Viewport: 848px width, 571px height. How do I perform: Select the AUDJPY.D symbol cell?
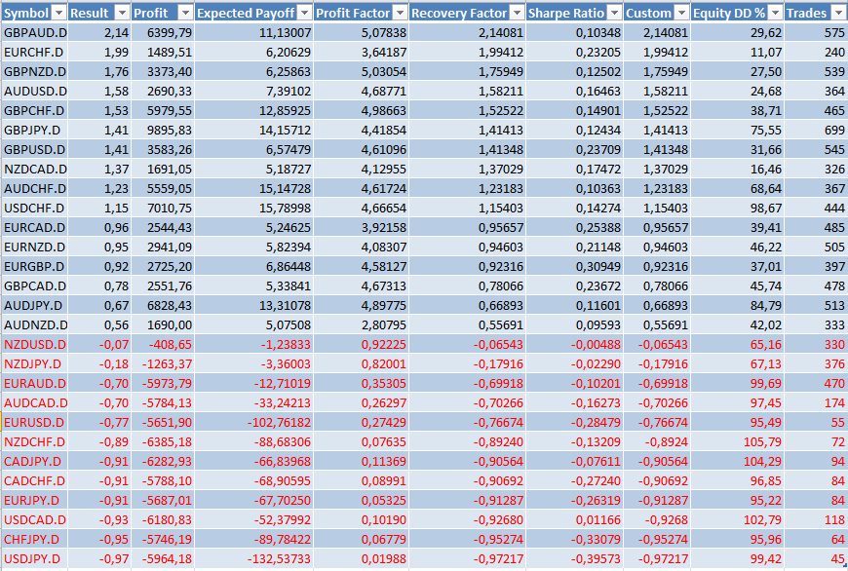[34, 305]
